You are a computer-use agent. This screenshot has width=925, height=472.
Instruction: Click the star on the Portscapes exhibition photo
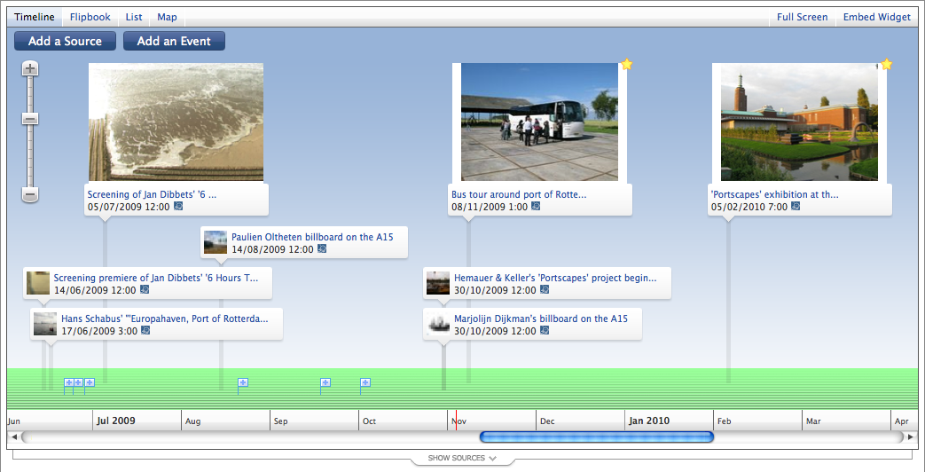886,64
